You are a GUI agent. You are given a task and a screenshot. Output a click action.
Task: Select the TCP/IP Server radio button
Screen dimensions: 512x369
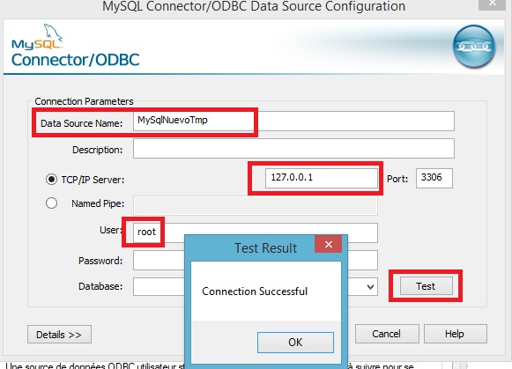pos(51,179)
